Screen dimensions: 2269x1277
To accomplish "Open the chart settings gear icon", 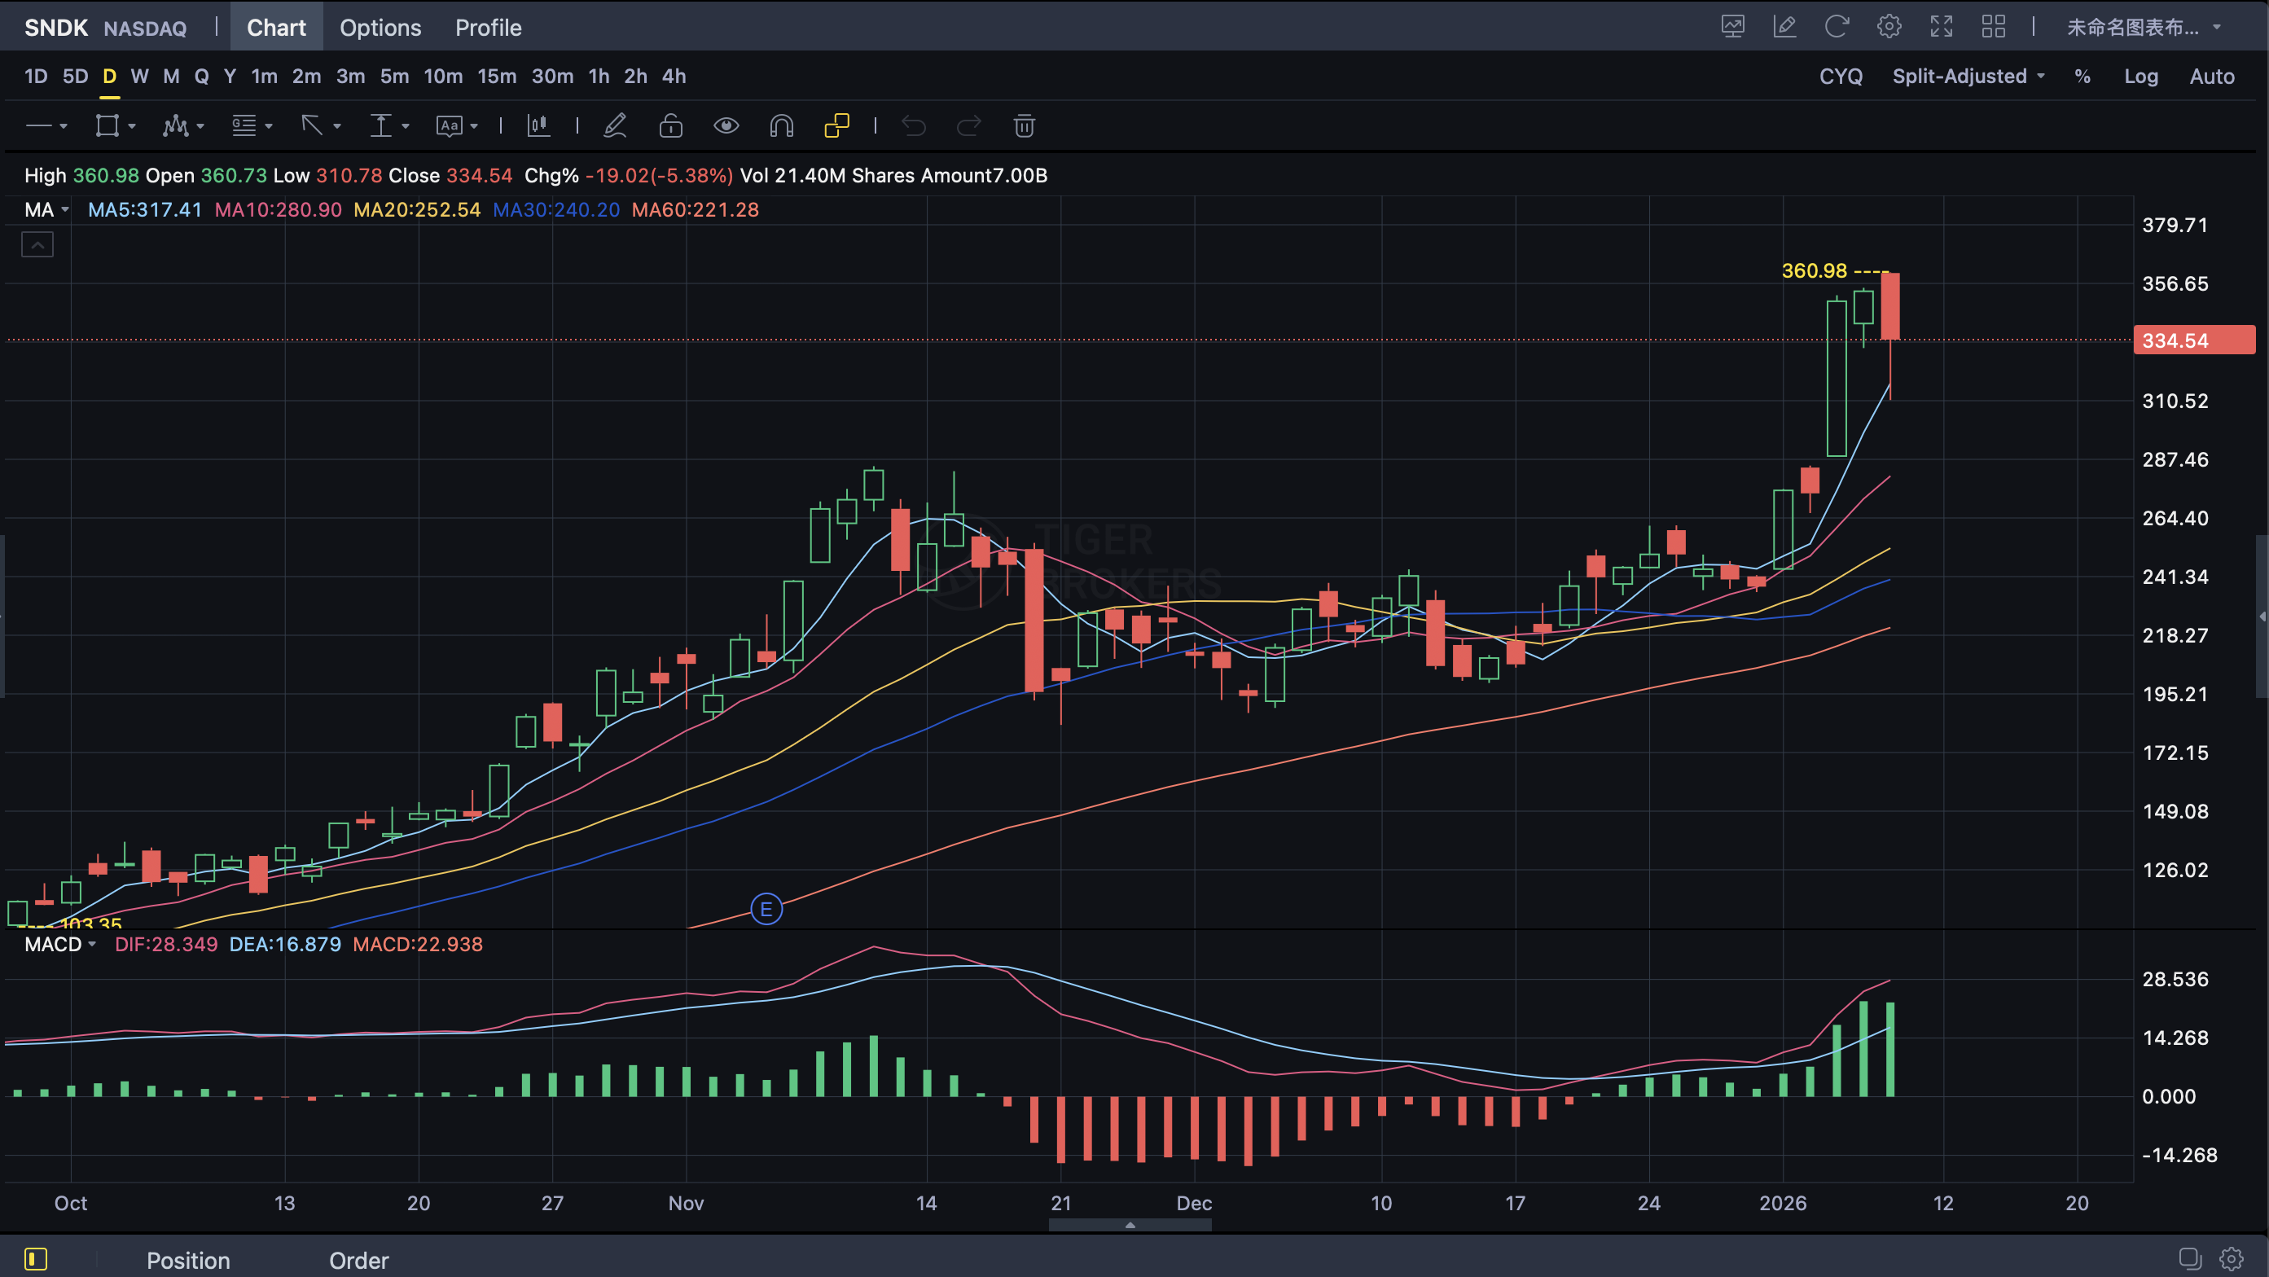I will point(1889,28).
